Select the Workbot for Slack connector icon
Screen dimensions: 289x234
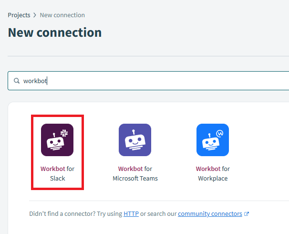point(57,140)
